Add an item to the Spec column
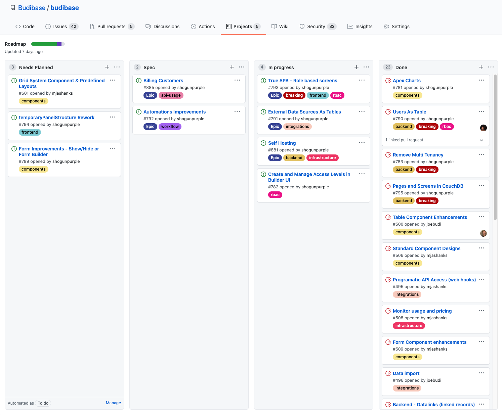Screen dimensions: 502x415 pyautogui.click(x=232, y=67)
